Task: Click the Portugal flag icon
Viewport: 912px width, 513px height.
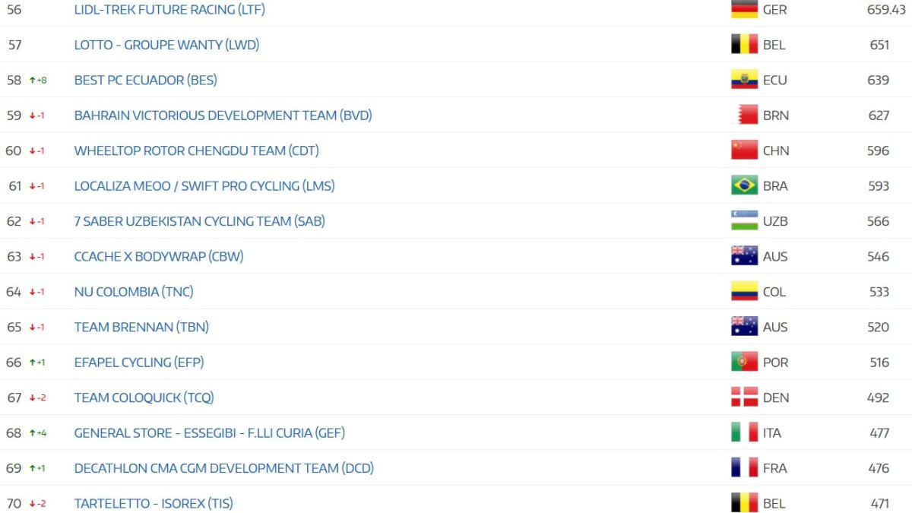Action: click(745, 362)
